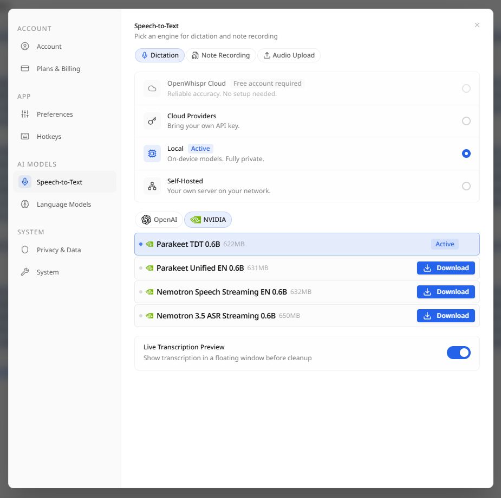
Task: Select the OpenWhispr Cloud radio button
Action: tap(466, 88)
